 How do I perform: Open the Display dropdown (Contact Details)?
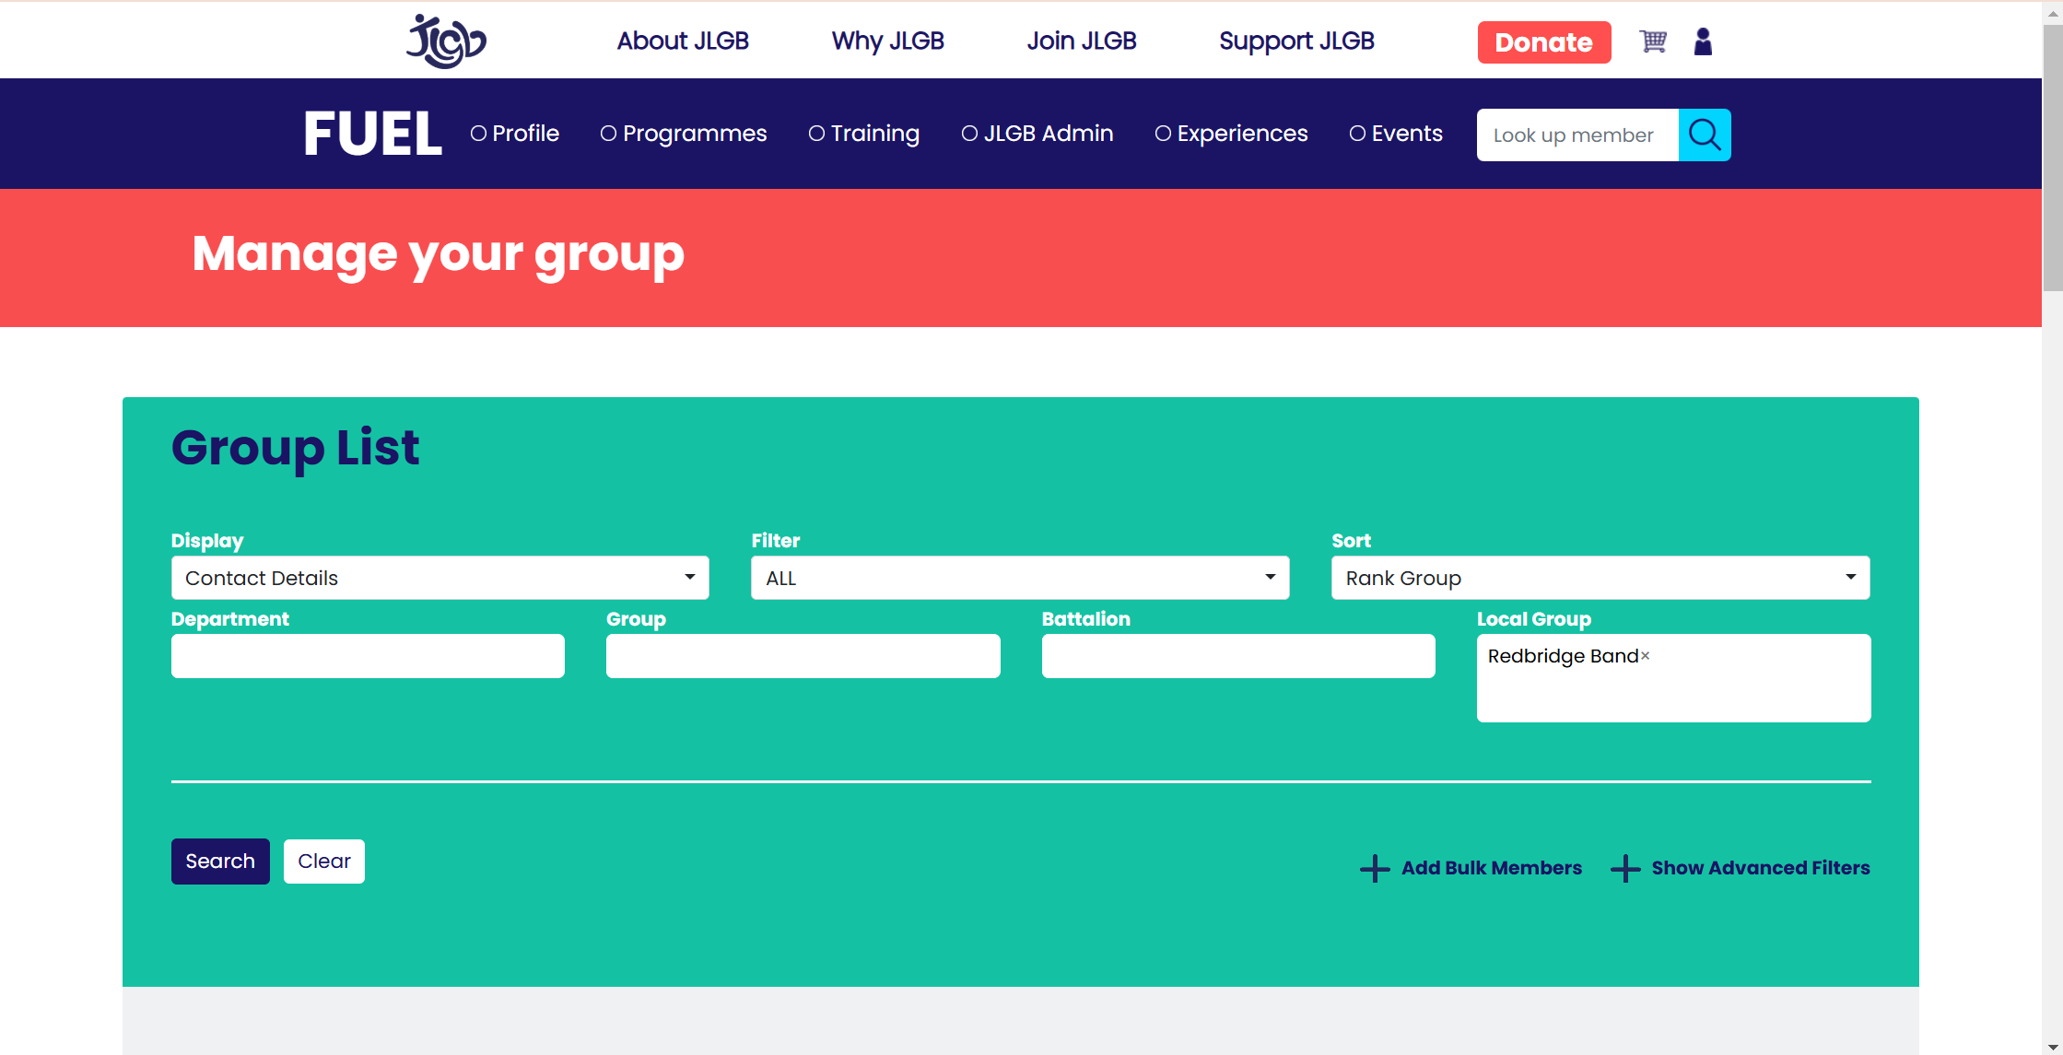coord(440,578)
